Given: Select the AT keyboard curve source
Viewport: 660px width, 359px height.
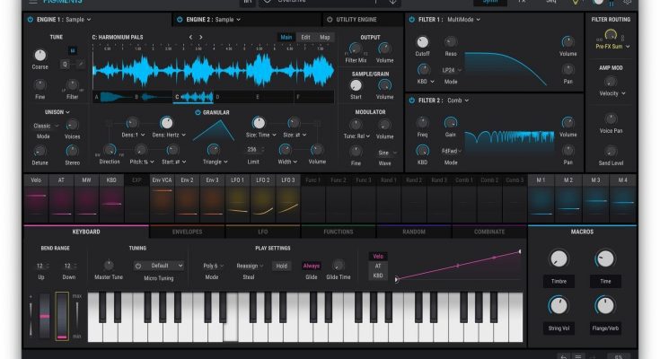Looking at the screenshot, I should (x=378, y=266).
